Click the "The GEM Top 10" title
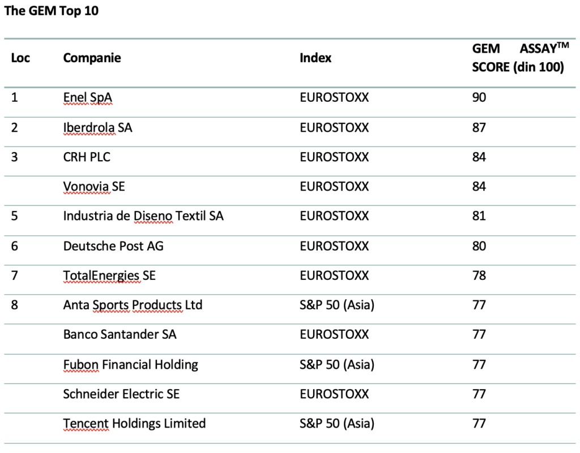580x453 pixels. click(52, 11)
